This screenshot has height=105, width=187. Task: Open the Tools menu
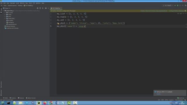[x=30, y=3]
